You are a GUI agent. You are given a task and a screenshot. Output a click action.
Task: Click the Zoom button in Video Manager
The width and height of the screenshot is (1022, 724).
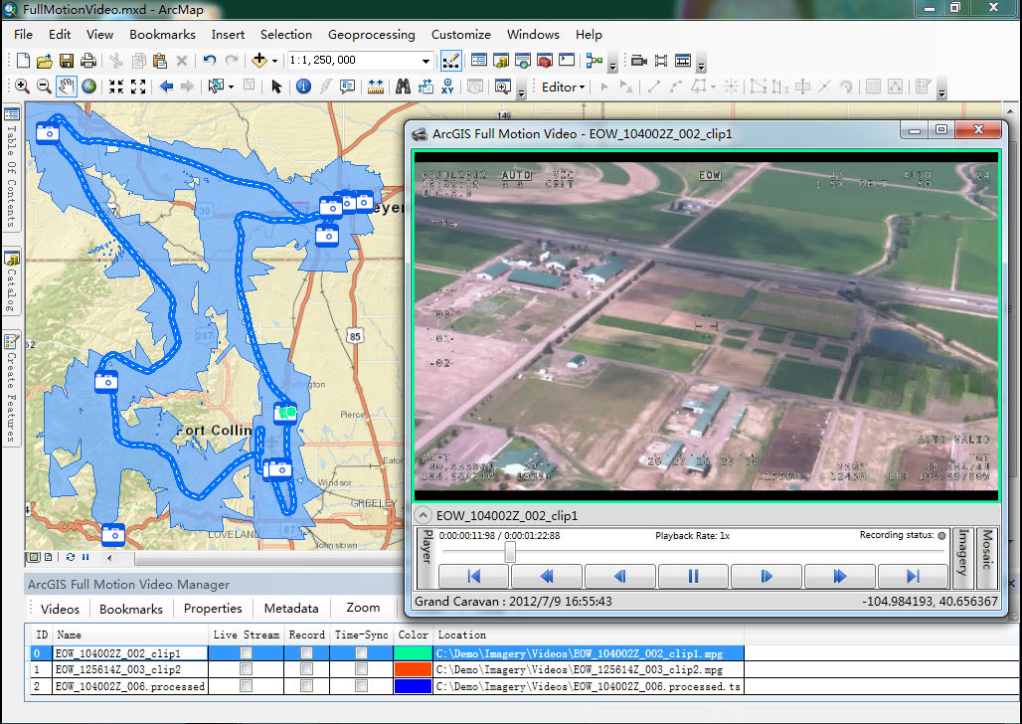click(x=363, y=608)
